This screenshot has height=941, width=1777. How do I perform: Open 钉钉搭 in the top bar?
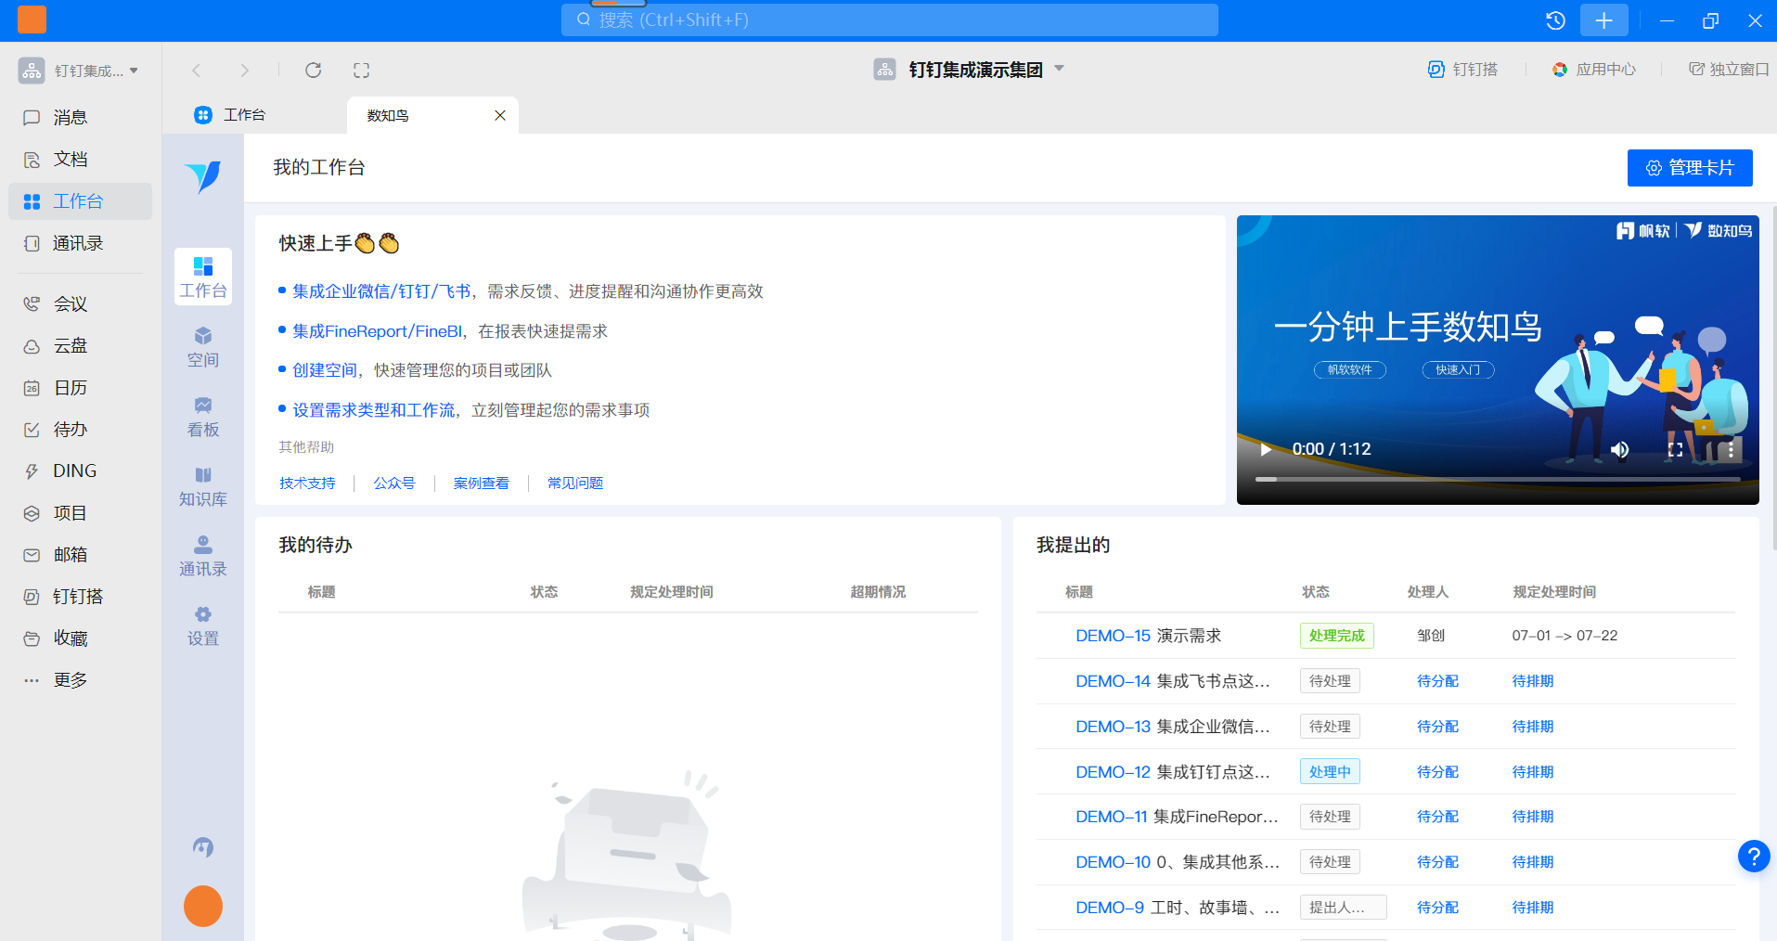tap(1462, 70)
